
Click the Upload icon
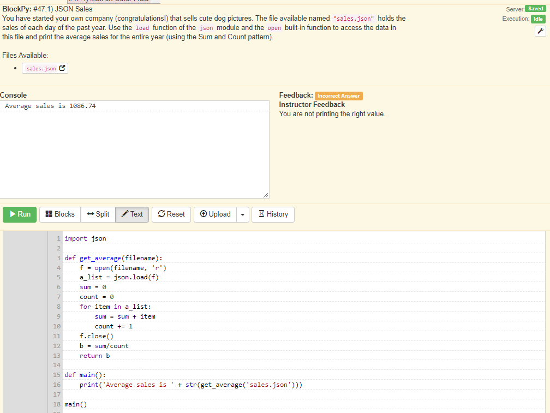(x=204, y=214)
